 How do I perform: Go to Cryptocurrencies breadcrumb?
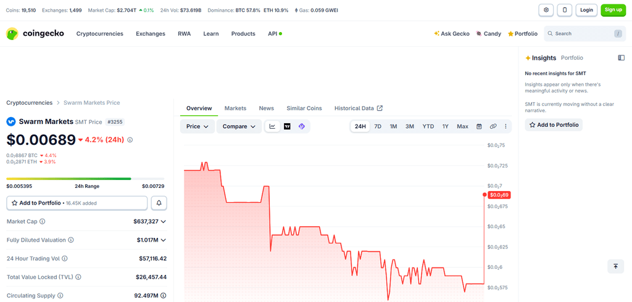30,103
